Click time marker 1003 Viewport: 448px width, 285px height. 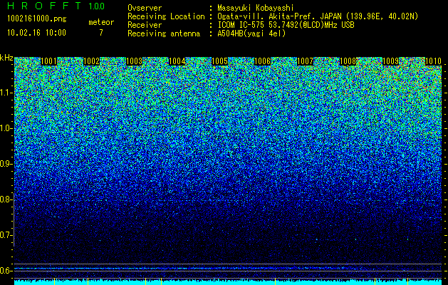pos(134,61)
